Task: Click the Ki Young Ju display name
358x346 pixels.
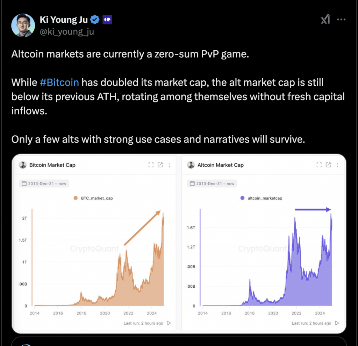Action: [64, 20]
